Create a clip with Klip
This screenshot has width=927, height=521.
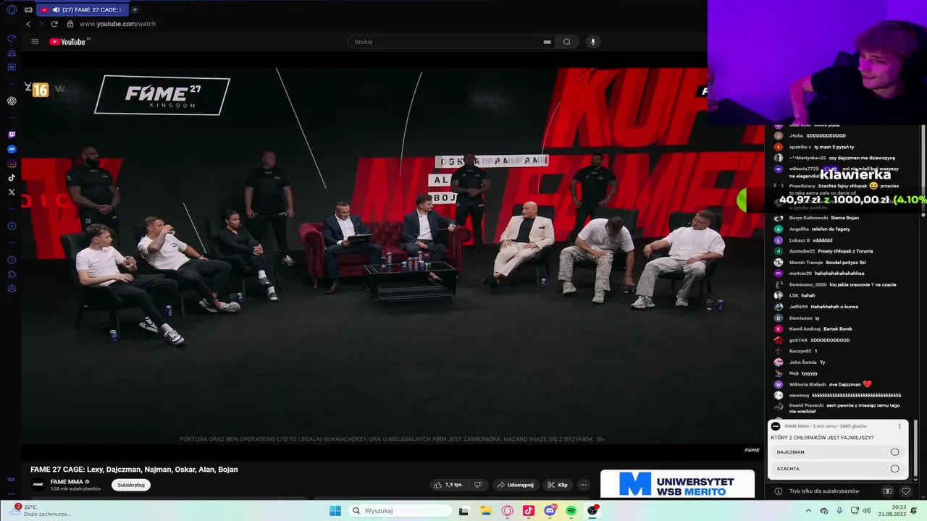coord(557,485)
